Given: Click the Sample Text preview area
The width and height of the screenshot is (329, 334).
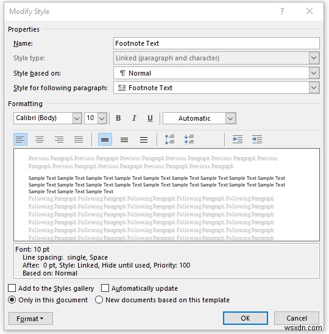Looking at the screenshot, I should (x=166, y=194).
